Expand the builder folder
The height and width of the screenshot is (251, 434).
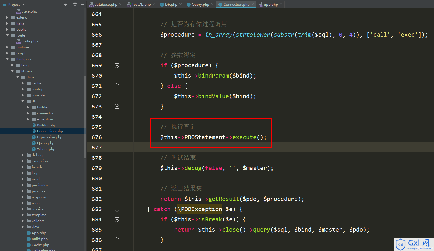click(28, 107)
